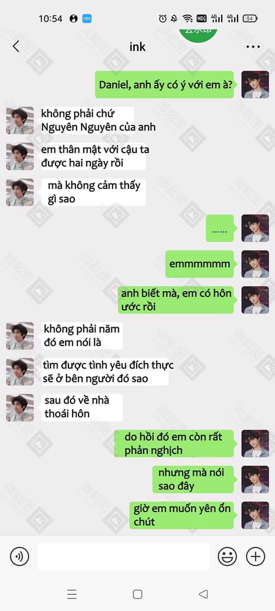
Task: Tap the sender avatar beside "Daniel, anh ấy" message
Action: (x=255, y=85)
